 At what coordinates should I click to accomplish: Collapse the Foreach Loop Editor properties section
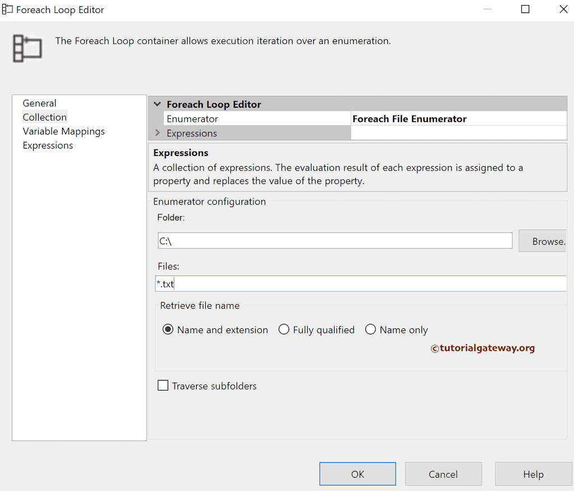point(158,104)
